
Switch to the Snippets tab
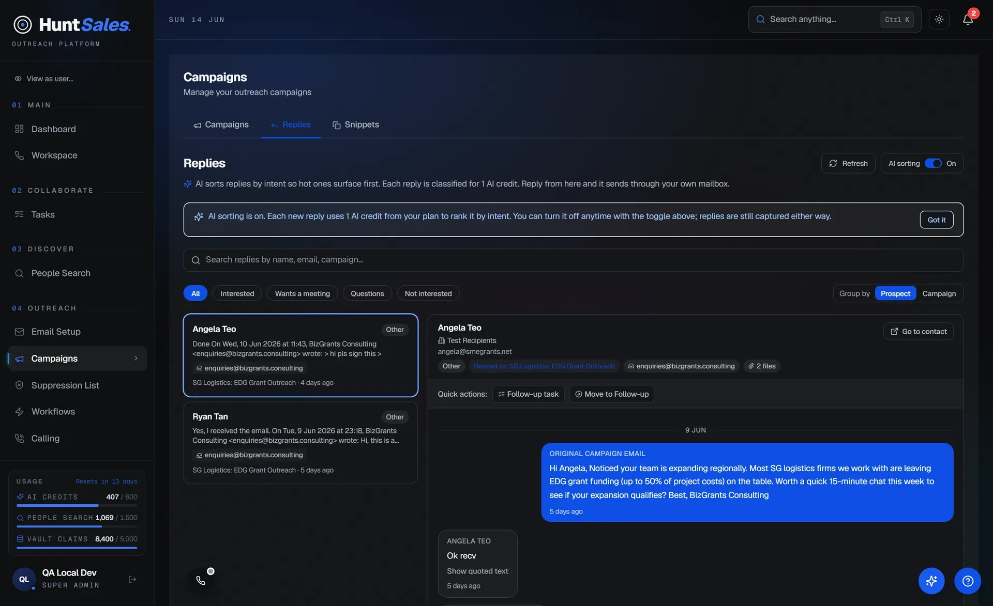click(x=356, y=125)
